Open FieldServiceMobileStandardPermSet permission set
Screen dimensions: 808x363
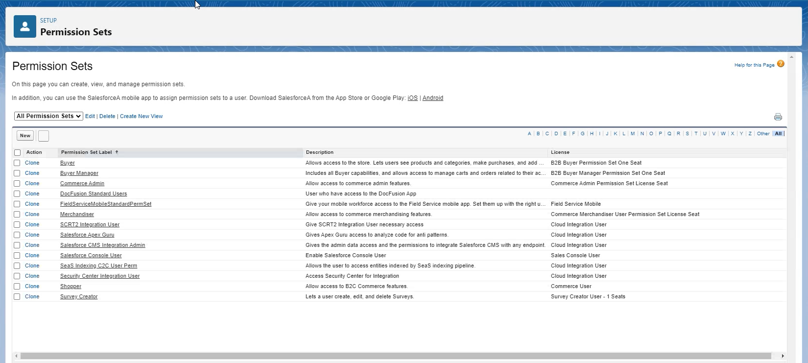coord(106,204)
